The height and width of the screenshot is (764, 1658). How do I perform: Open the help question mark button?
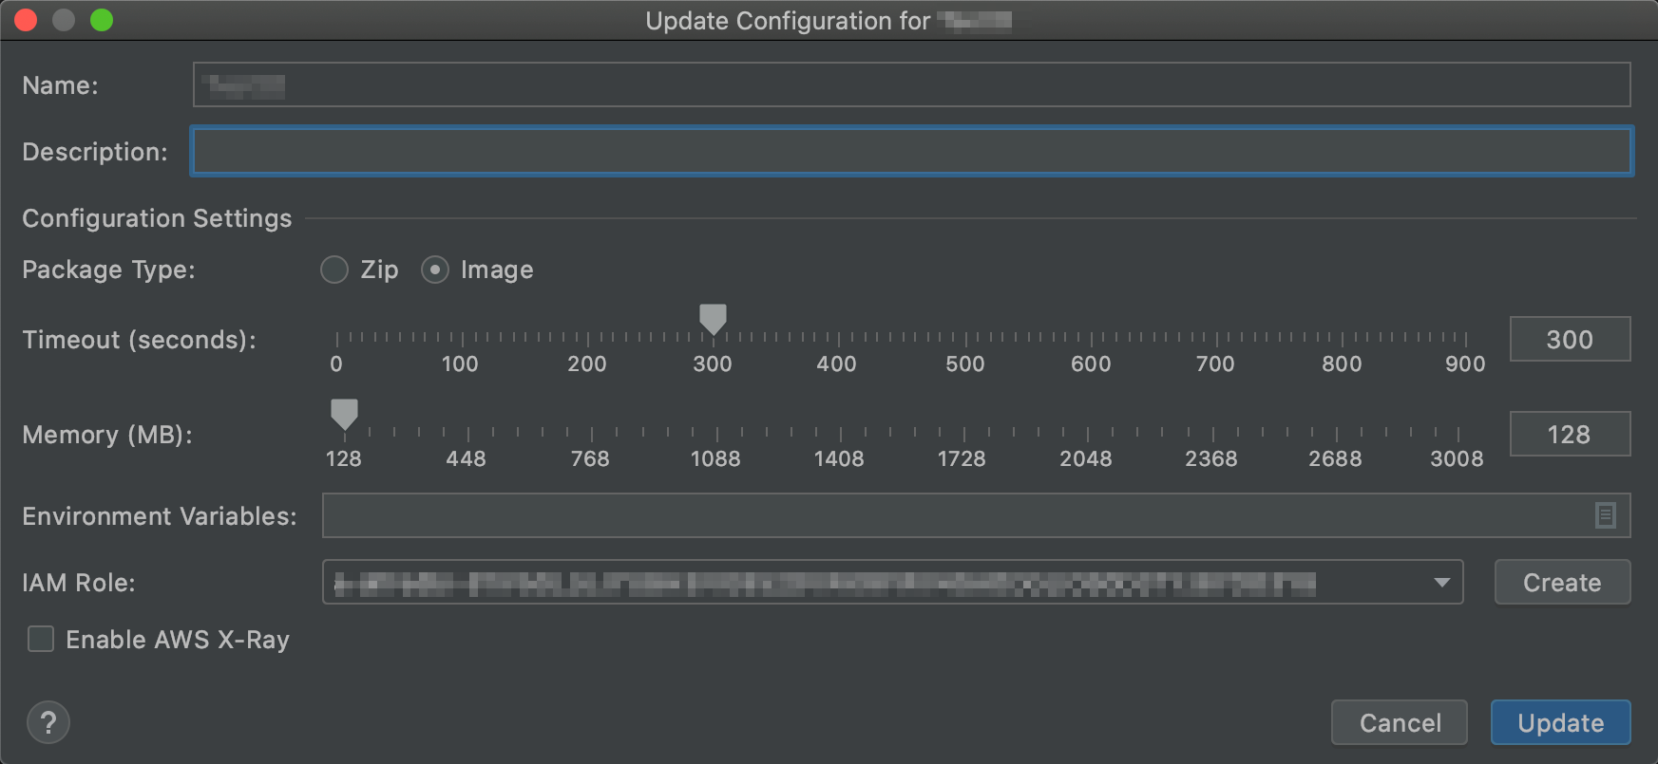[48, 722]
